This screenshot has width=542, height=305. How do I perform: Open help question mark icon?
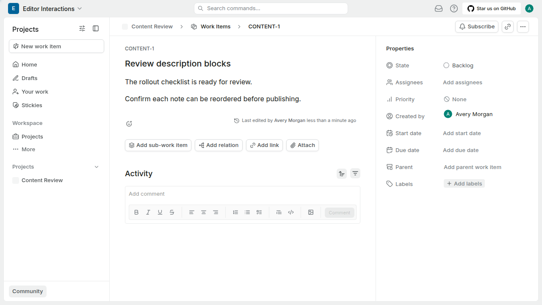click(454, 8)
